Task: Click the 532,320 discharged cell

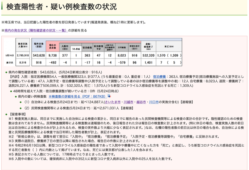Action: click(x=149, y=55)
